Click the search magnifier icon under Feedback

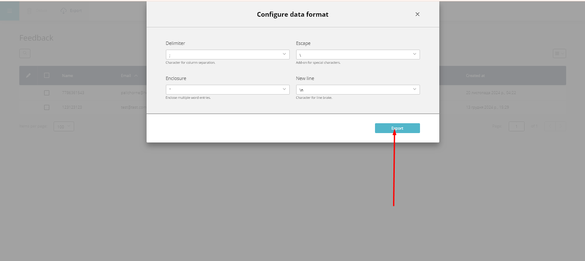[25, 53]
